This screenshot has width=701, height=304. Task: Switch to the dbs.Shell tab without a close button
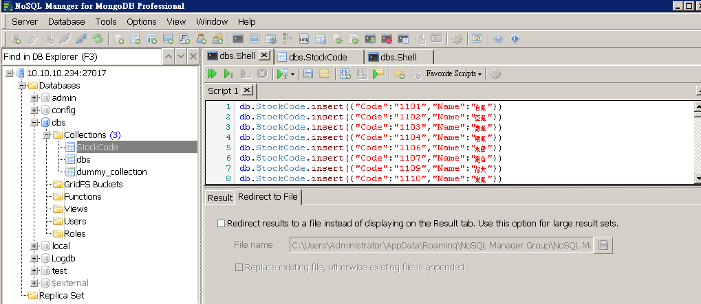click(399, 57)
